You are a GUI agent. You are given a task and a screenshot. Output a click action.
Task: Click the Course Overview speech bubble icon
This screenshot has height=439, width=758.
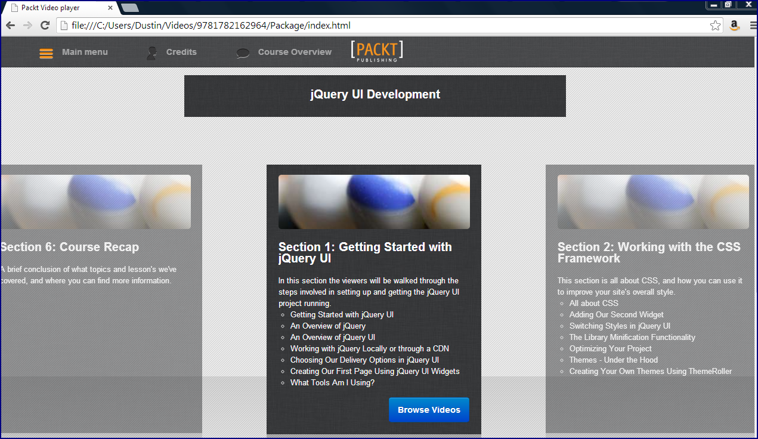[x=243, y=52]
